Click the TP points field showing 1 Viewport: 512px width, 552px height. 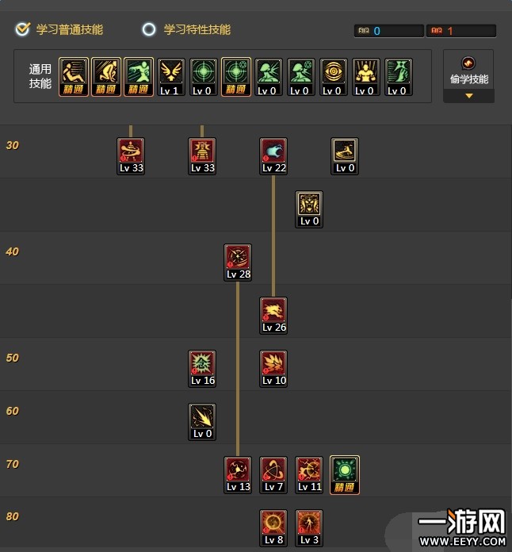[x=461, y=31]
